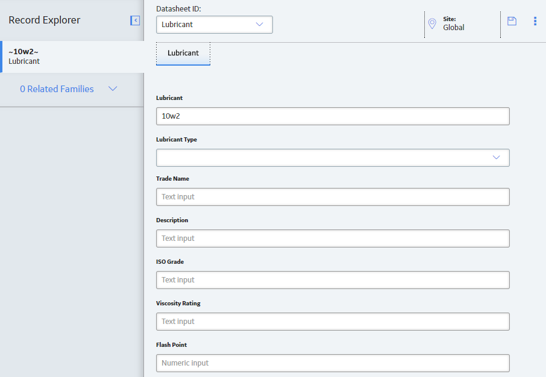The image size is (546, 377).
Task: Click the Save datasheet icon
Action: point(512,21)
